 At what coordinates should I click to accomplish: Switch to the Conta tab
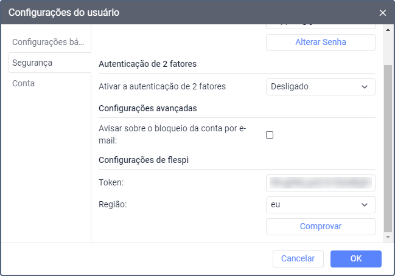tap(24, 83)
